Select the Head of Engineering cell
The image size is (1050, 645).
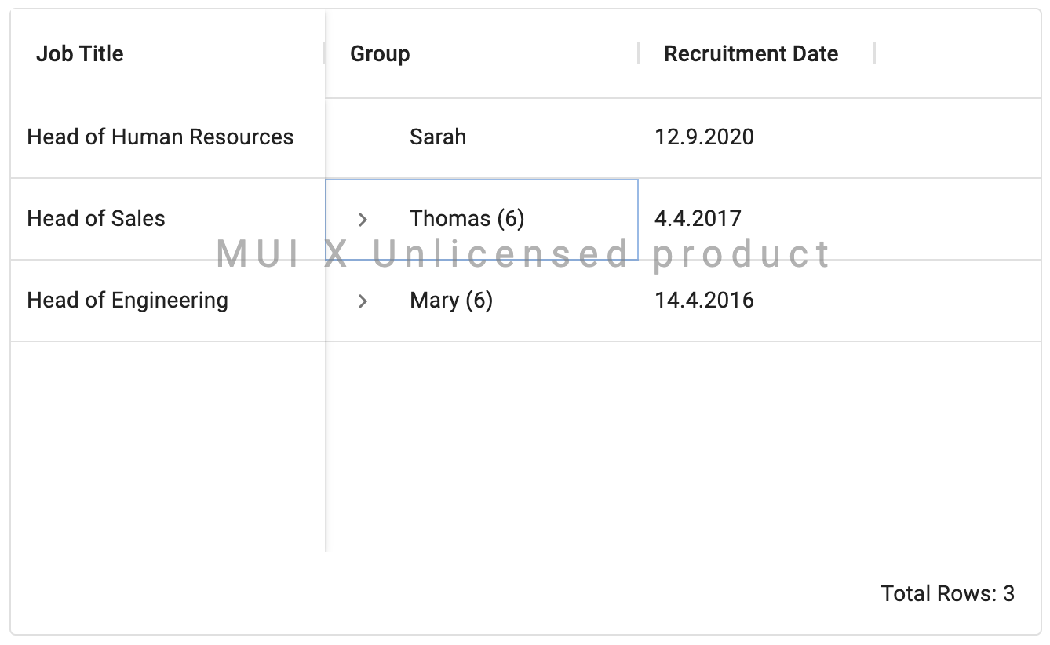168,301
